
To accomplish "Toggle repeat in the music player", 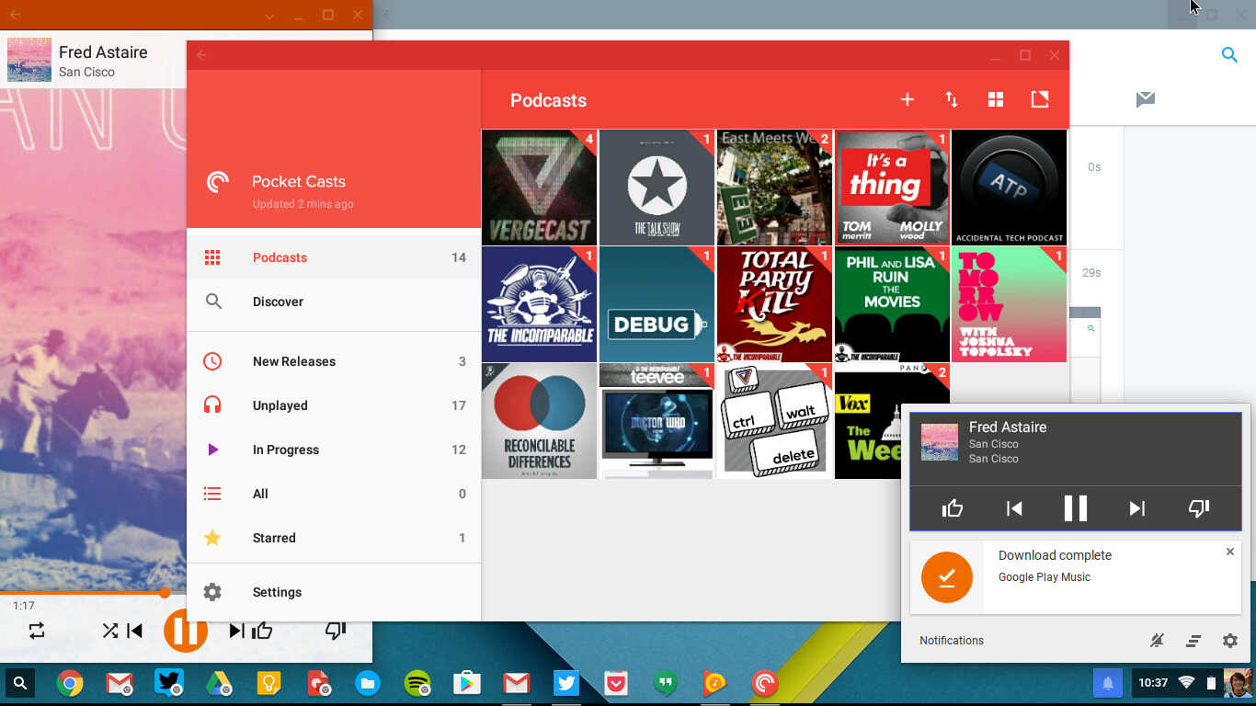I will coord(37,631).
